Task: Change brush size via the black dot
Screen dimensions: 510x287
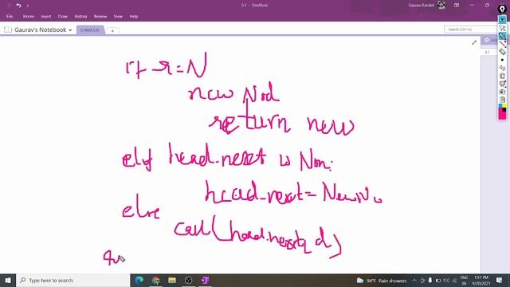Action: pyautogui.click(x=502, y=60)
